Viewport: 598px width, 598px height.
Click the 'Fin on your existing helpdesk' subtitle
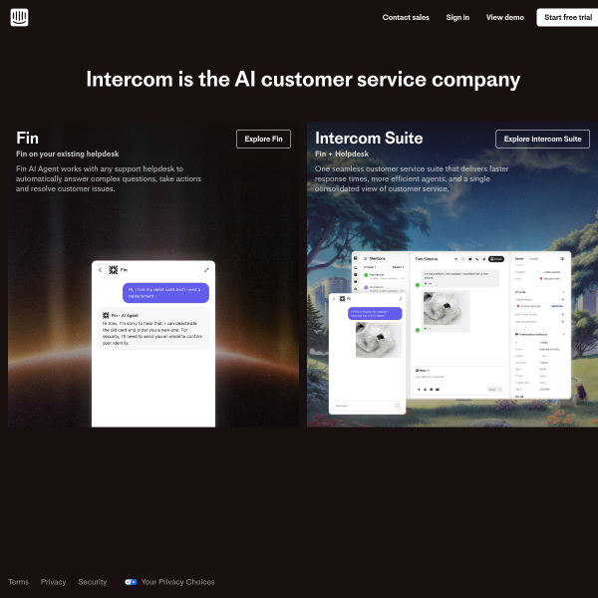68,154
